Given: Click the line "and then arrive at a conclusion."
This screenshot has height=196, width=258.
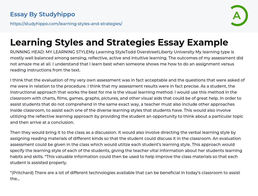Looking at the screenshot, I should [42, 123].
